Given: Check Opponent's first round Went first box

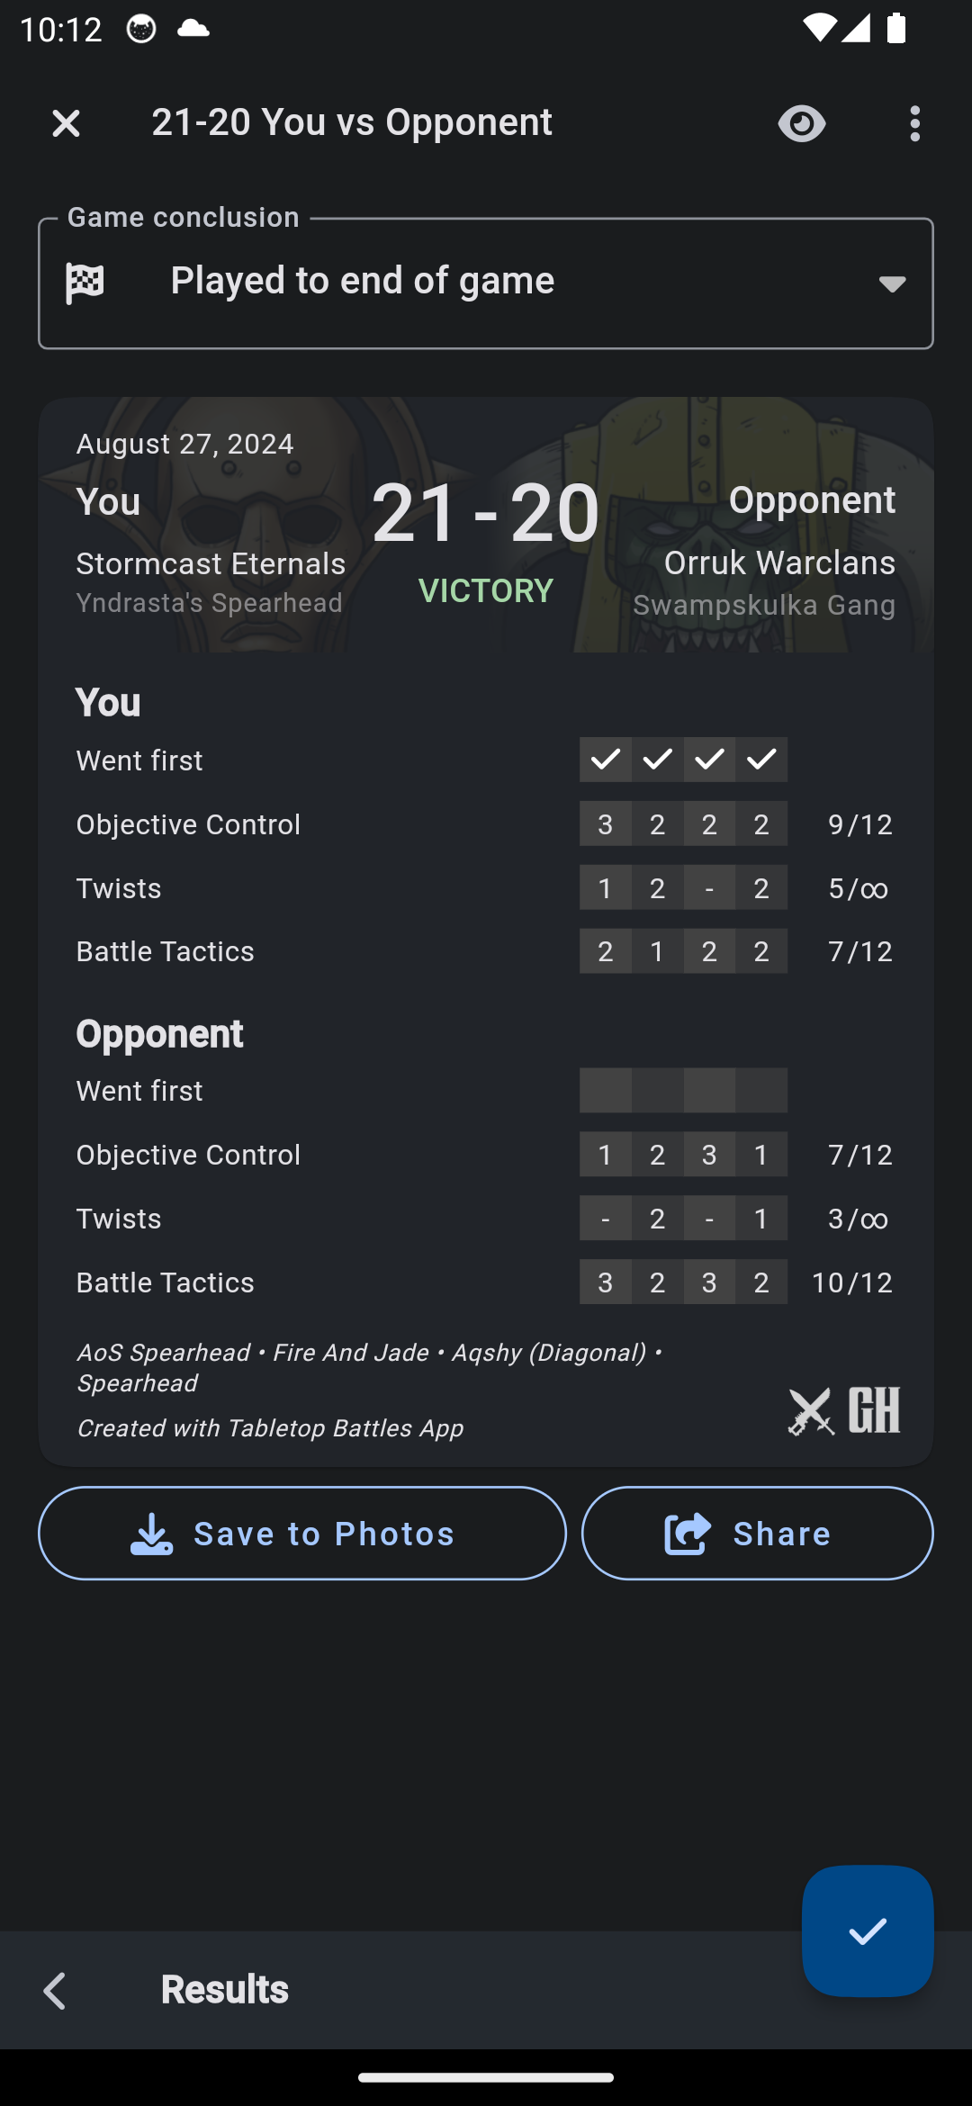Looking at the screenshot, I should click(x=605, y=1091).
